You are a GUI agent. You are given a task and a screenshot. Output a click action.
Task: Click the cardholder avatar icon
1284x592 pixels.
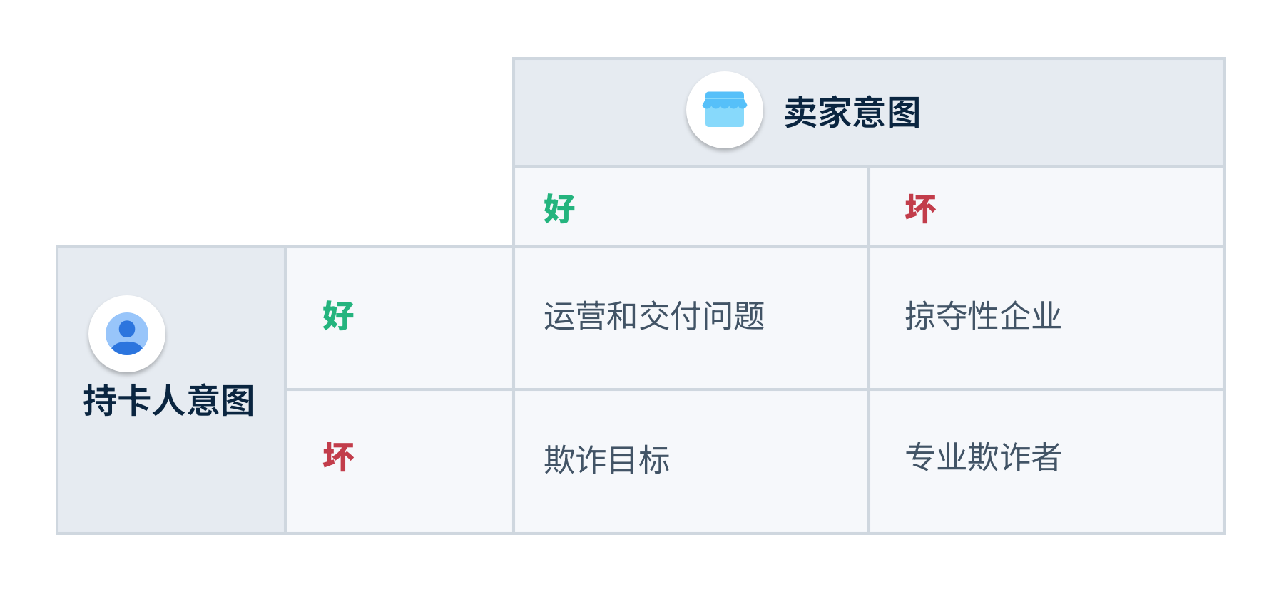click(x=127, y=333)
